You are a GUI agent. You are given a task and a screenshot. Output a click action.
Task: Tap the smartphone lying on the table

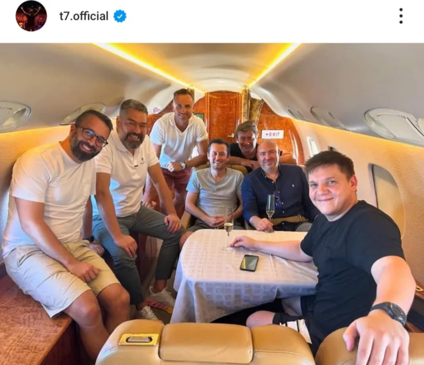click(x=249, y=262)
